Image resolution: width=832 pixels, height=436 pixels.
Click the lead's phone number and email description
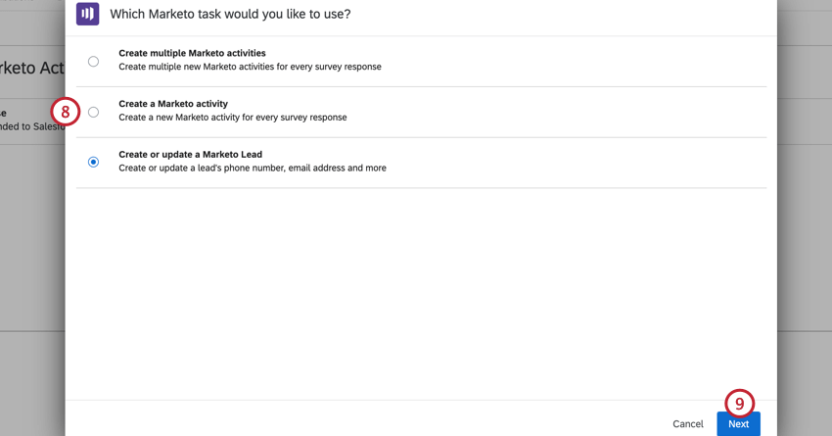pos(252,168)
